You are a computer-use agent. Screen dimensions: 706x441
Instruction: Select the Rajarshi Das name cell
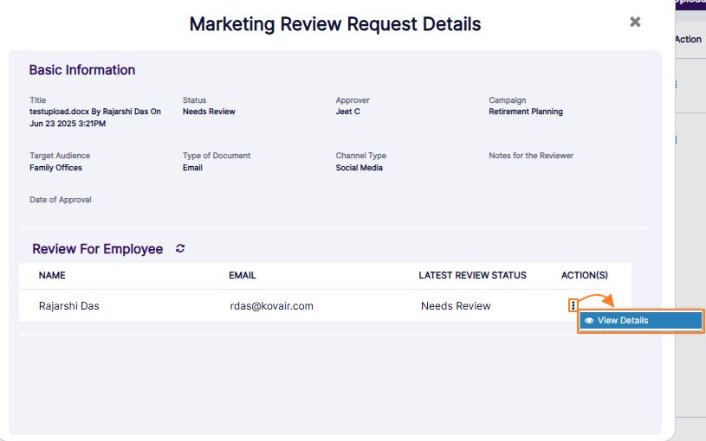[x=69, y=306]
